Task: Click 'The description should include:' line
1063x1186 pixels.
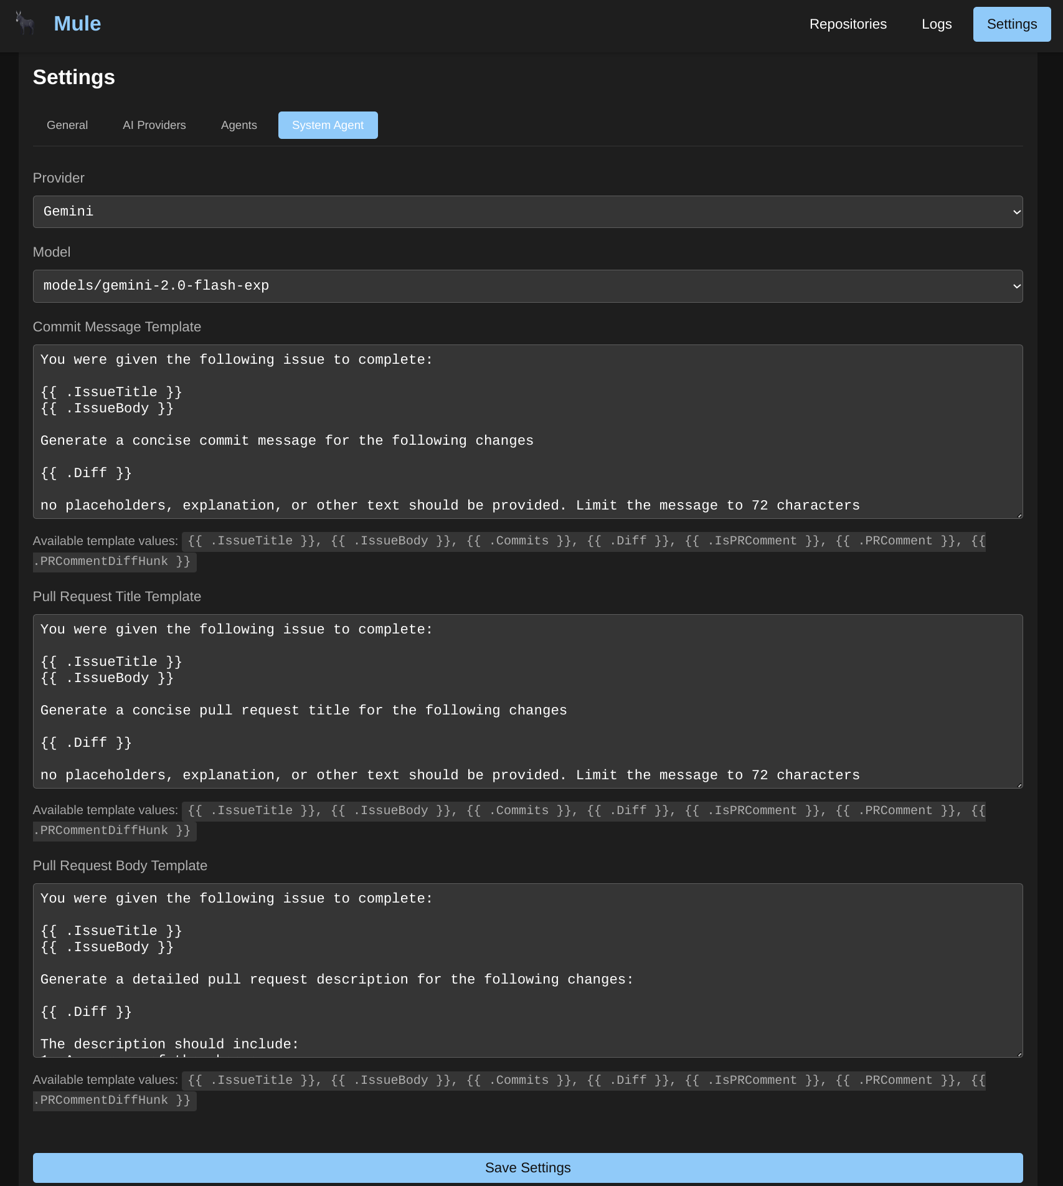Action: [169, 1045]
